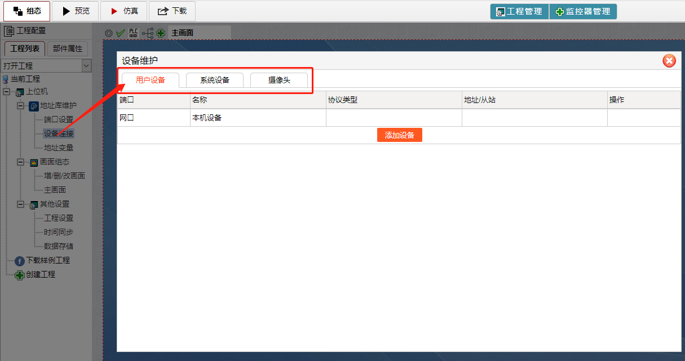Click the tree structure icon in canvas toolbar
Image resolution: width=685 pixels, height=361 pixels.
(147, 33)
